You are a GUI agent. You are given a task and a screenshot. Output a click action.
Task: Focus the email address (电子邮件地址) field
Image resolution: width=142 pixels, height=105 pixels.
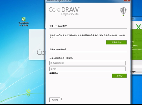click(88, 63)
